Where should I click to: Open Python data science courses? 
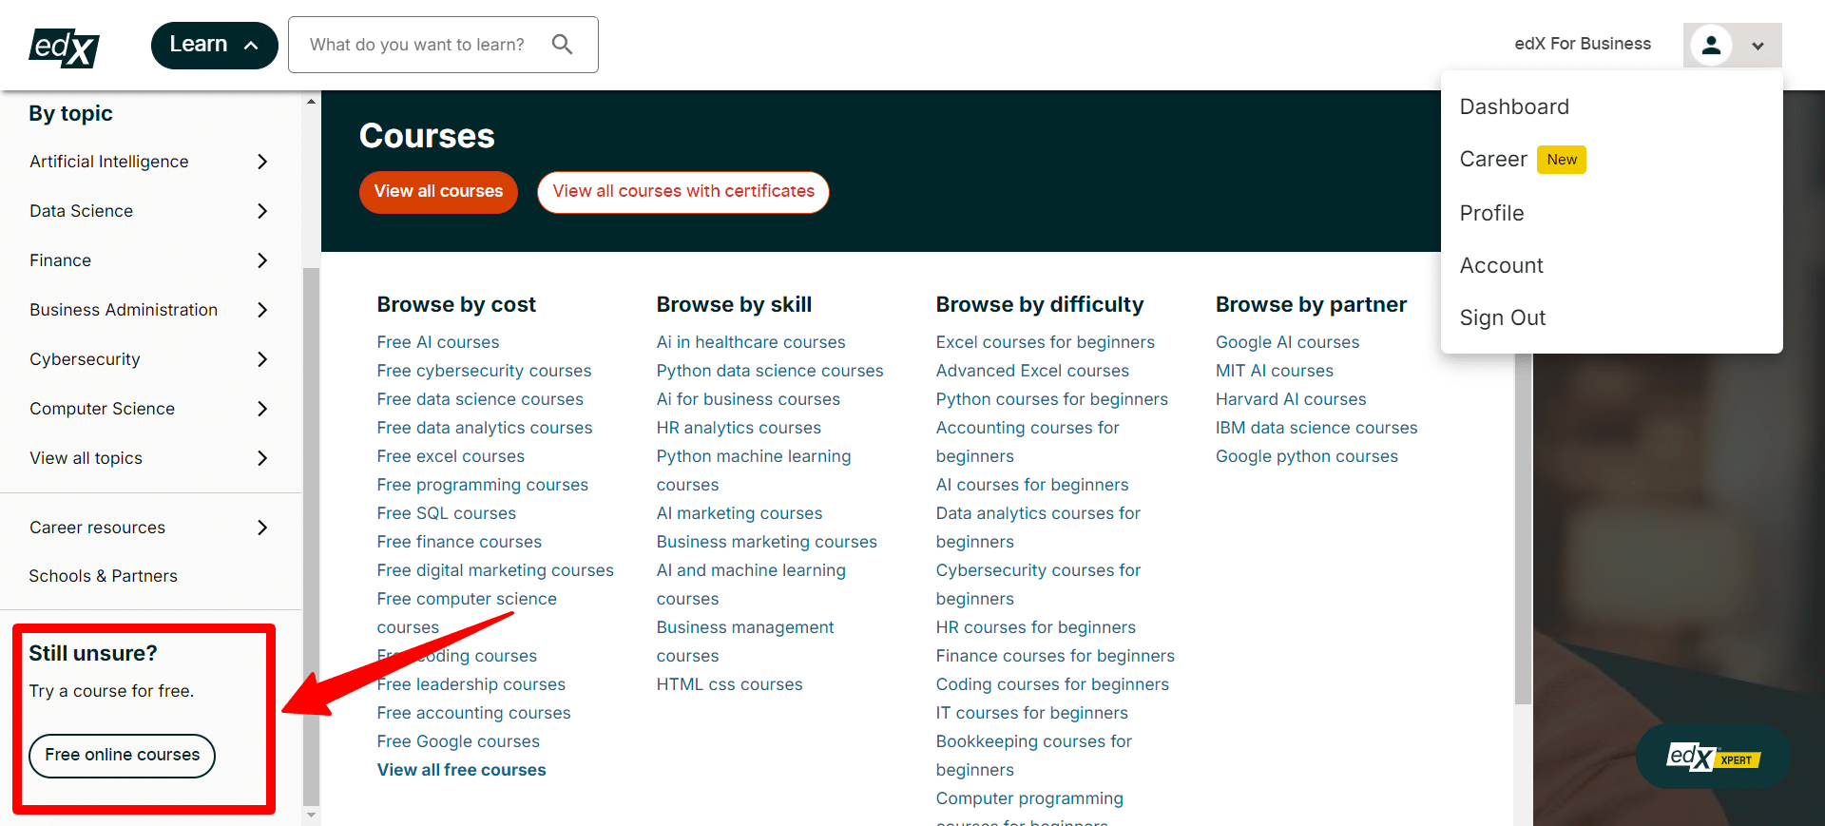(770, 371)
